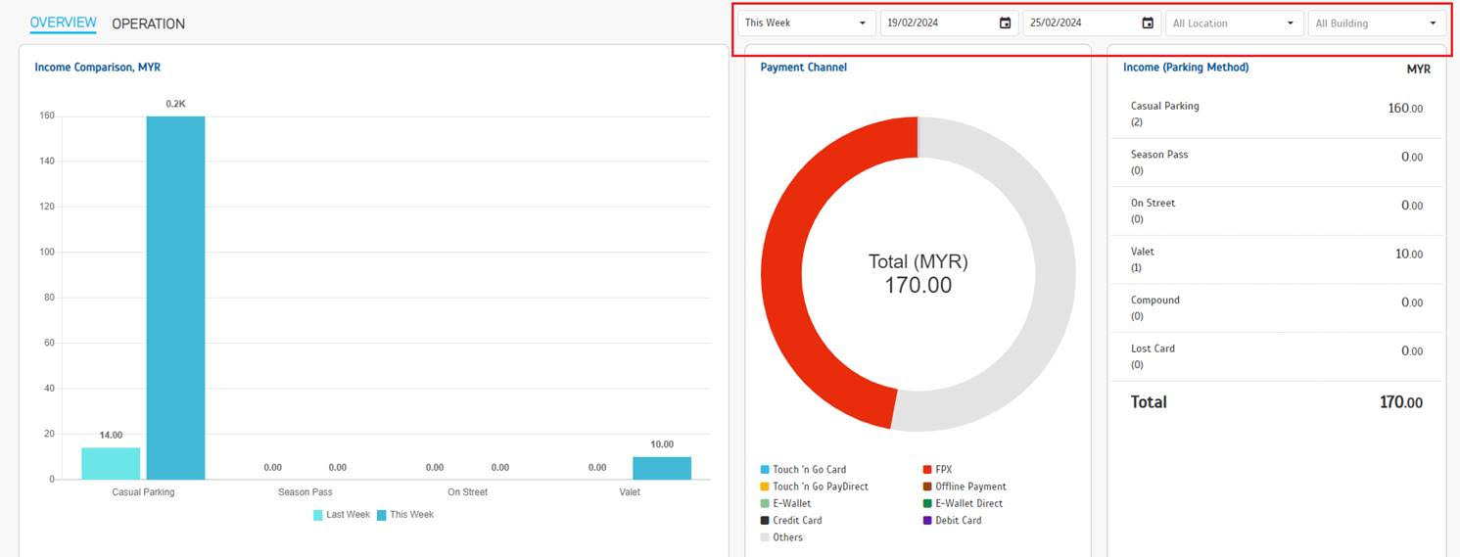The image size is (1460, 557).
Task: Click the Touch 'n Go Card legend icon
Action: click(x=765, y=470)
